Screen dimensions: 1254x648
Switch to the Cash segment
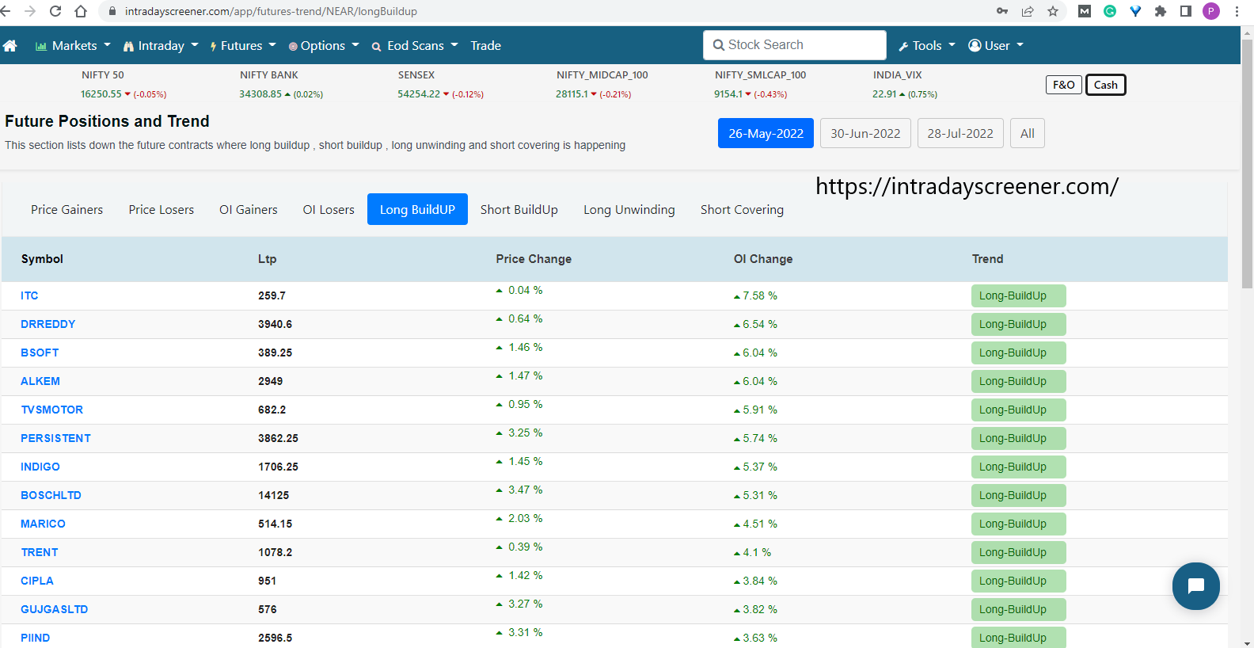1105,85
